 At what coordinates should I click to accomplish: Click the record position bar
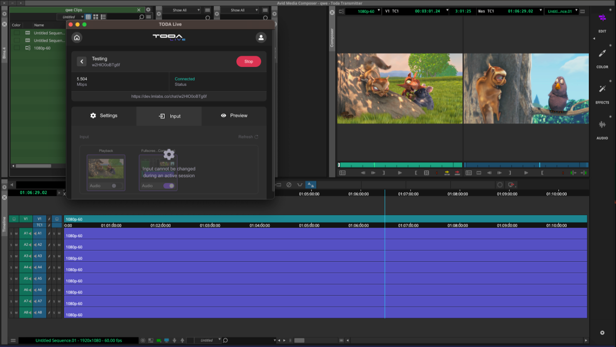click(x=526, y=165)
